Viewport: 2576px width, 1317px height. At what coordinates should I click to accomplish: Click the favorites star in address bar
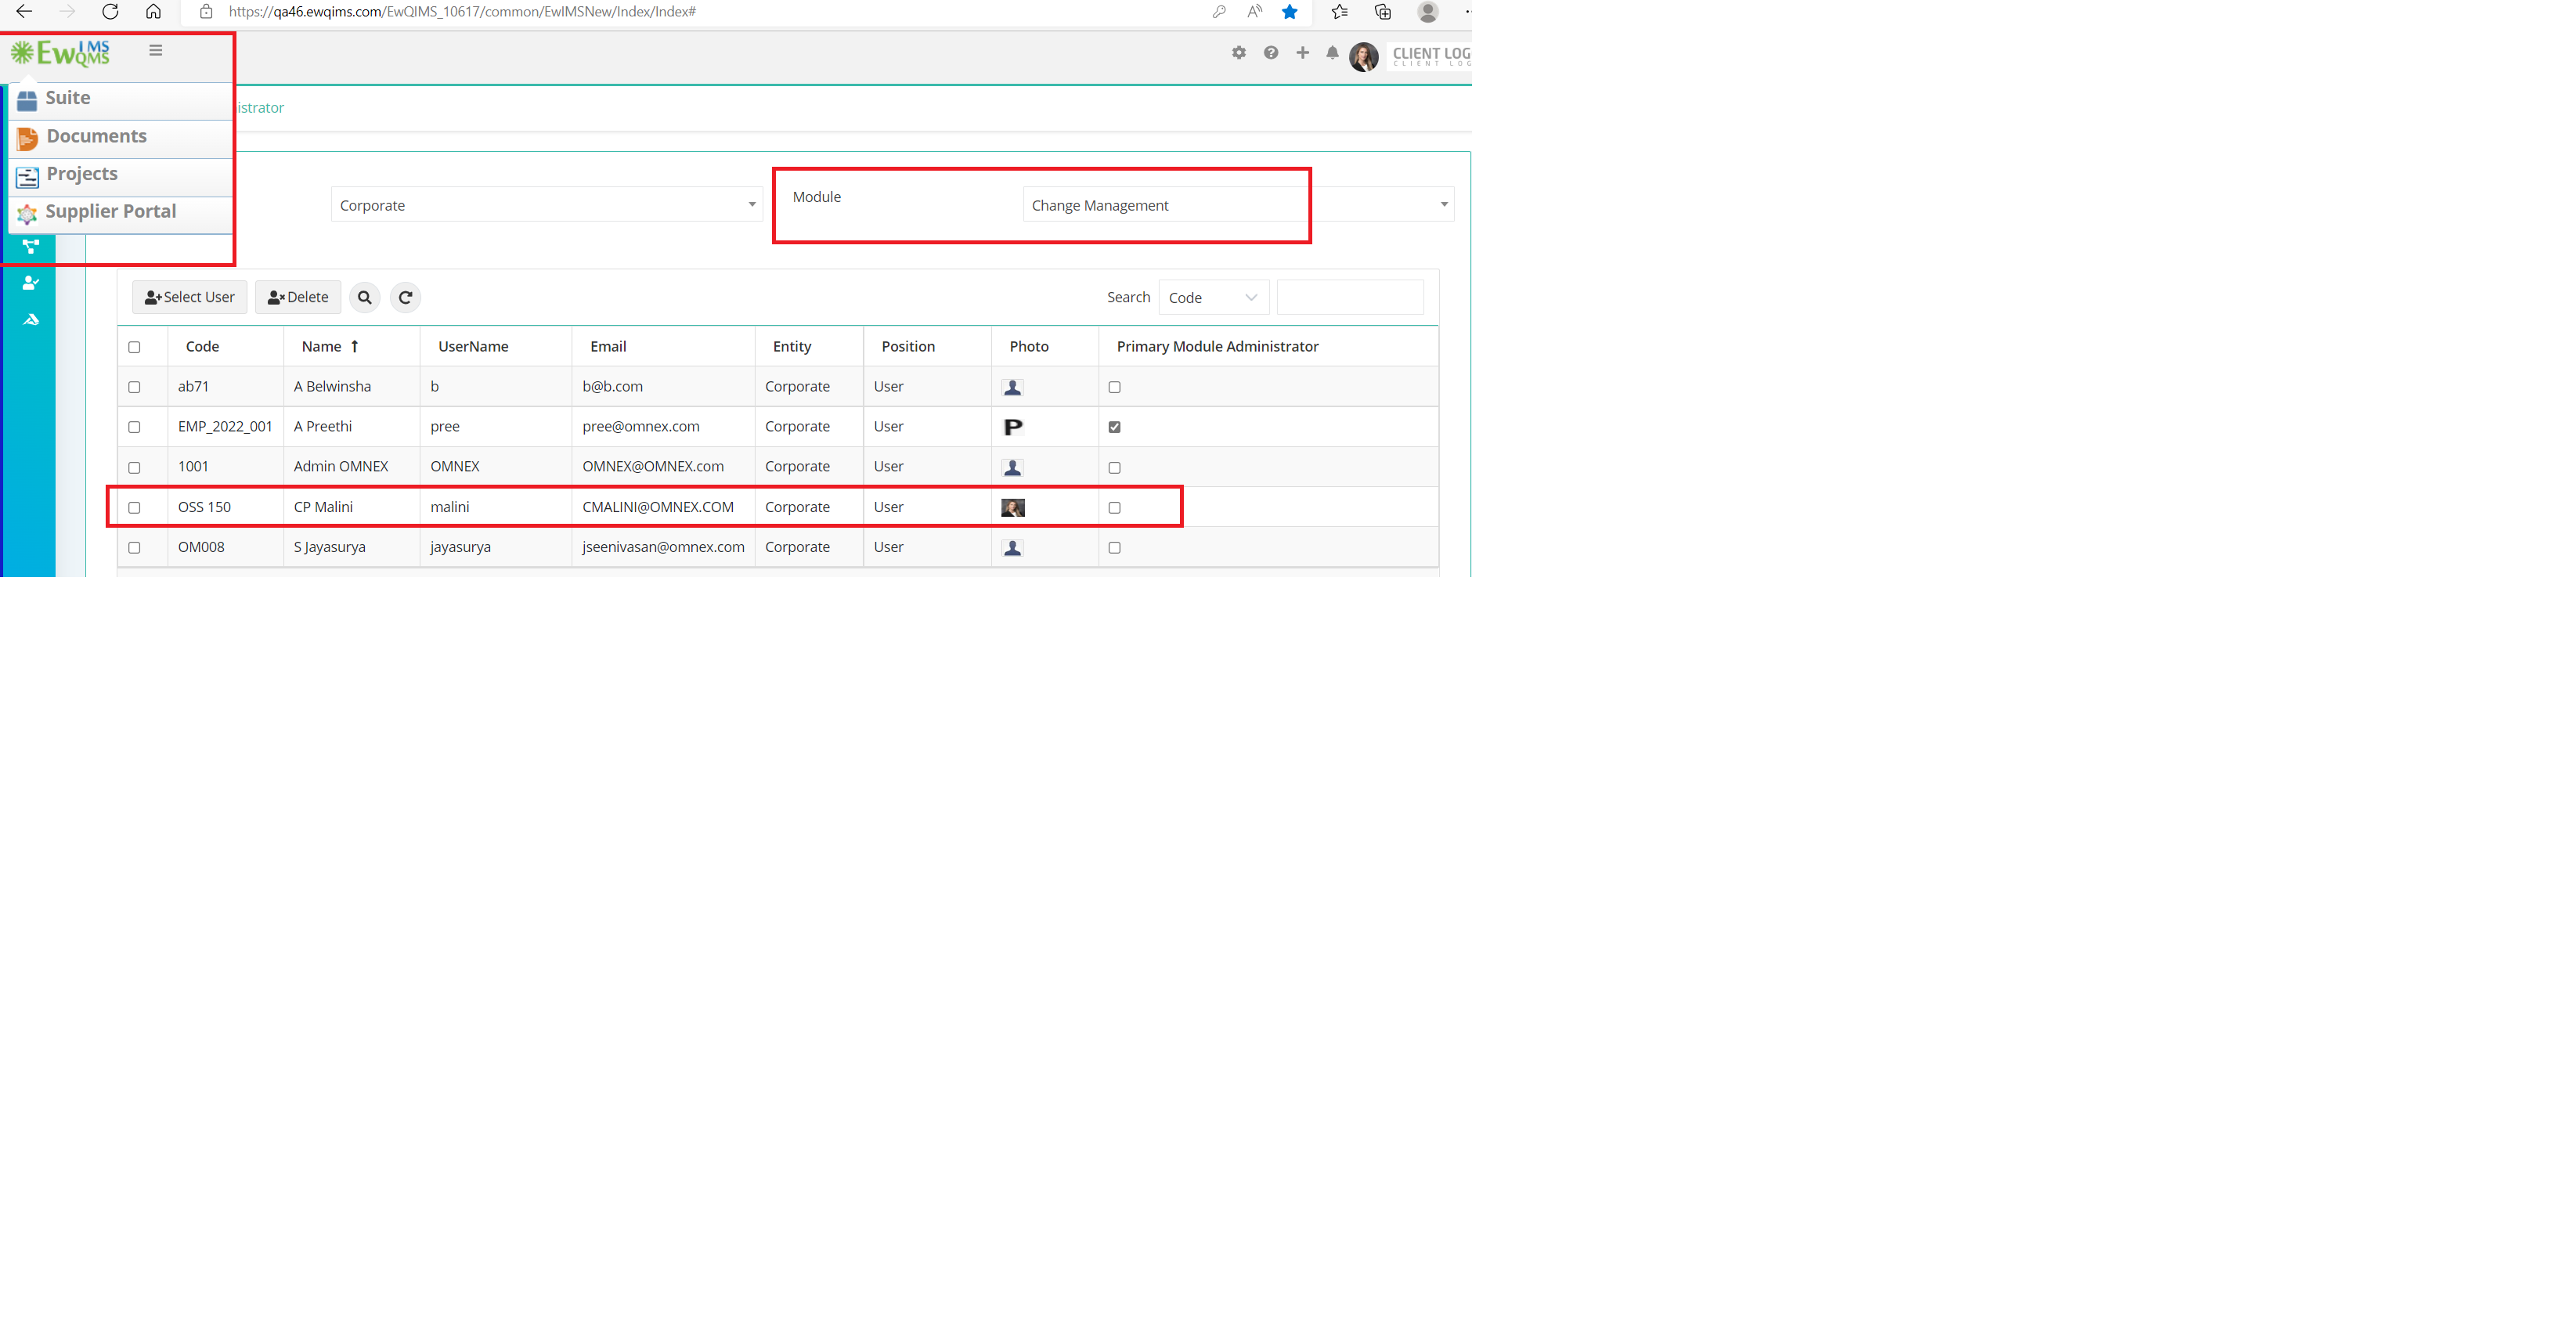point(1290,12)
